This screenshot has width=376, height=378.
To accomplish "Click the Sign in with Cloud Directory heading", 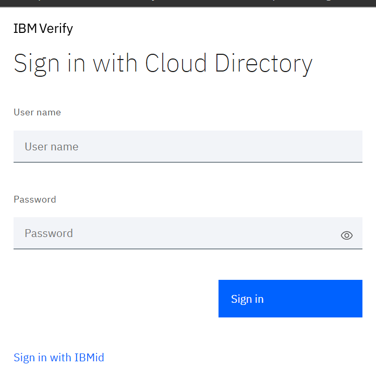I will [163, 64].
